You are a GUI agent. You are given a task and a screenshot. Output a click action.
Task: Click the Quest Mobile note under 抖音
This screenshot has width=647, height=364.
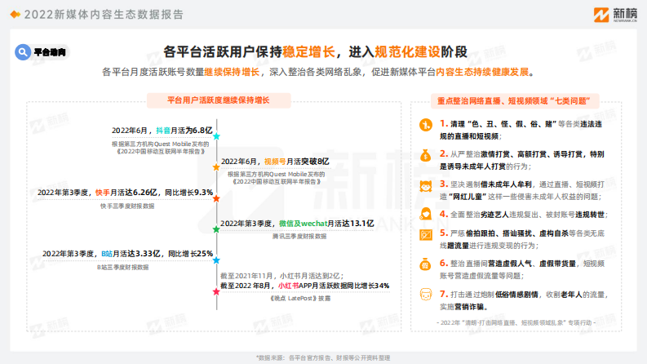161,148
